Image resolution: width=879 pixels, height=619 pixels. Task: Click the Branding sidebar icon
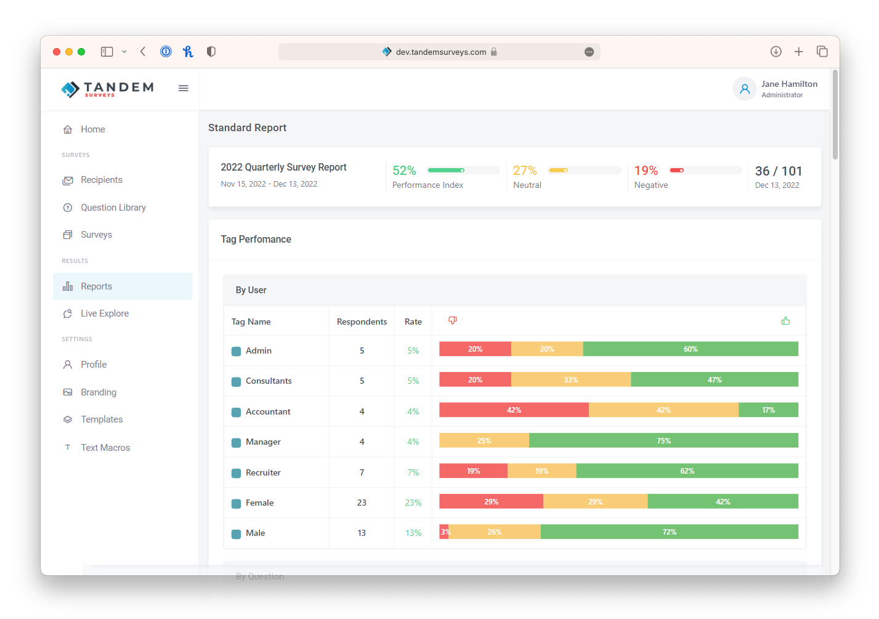67,392
